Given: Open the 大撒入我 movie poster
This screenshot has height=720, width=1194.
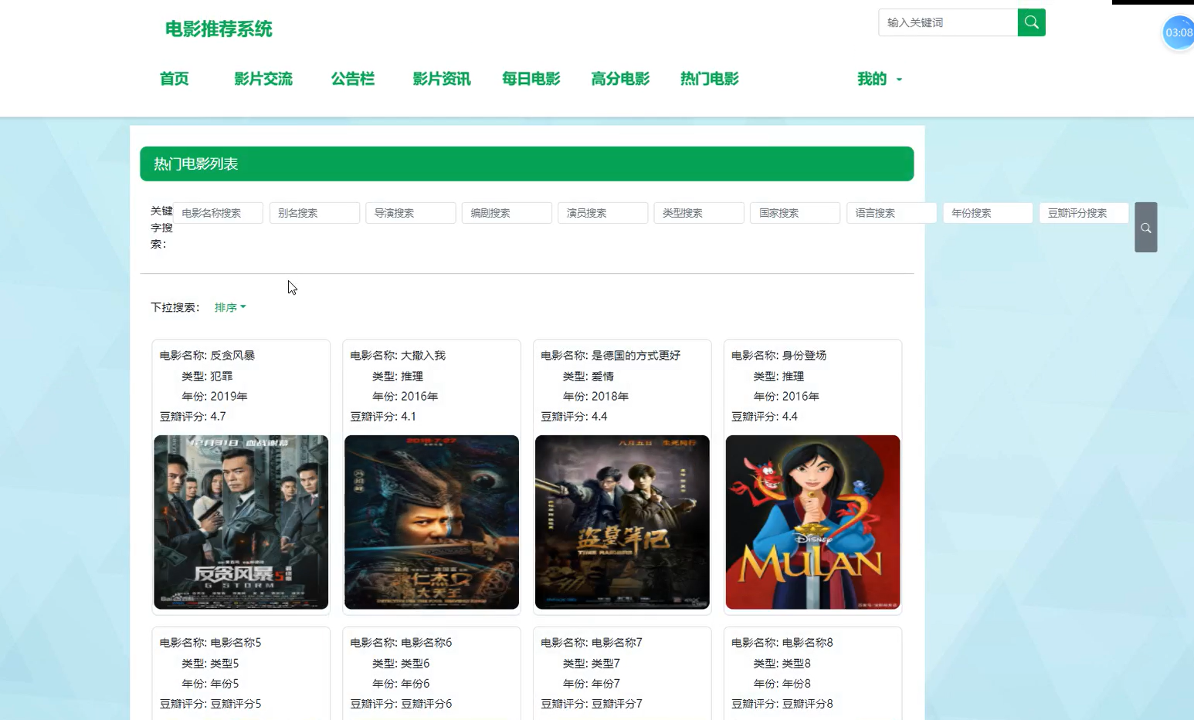Looking at the screenshot, I should [x=432, y=522].
